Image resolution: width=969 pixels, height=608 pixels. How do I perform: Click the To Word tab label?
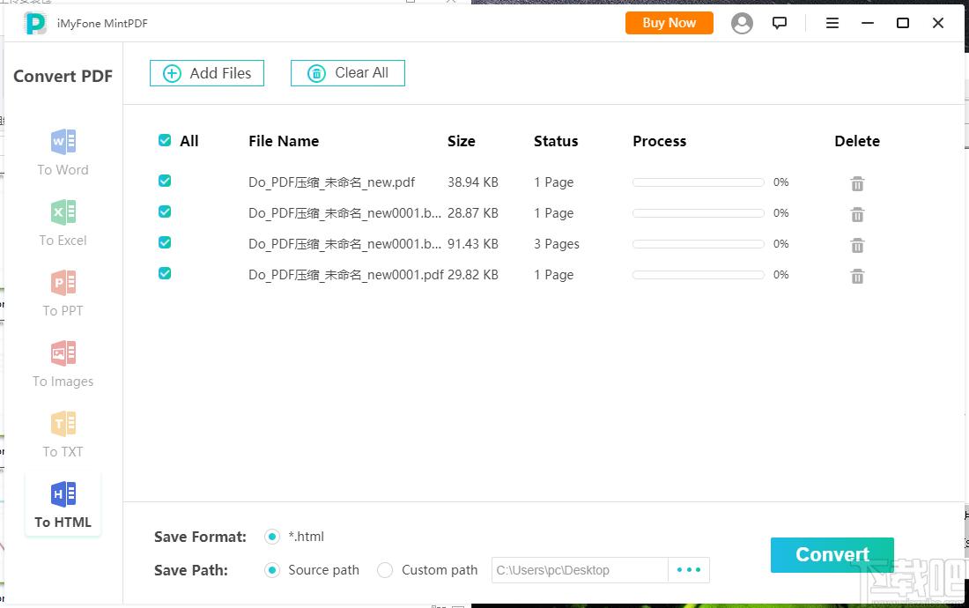[63, 170]
